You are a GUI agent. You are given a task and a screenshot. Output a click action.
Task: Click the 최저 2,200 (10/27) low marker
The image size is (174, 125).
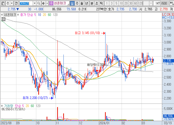click(35, 98)
